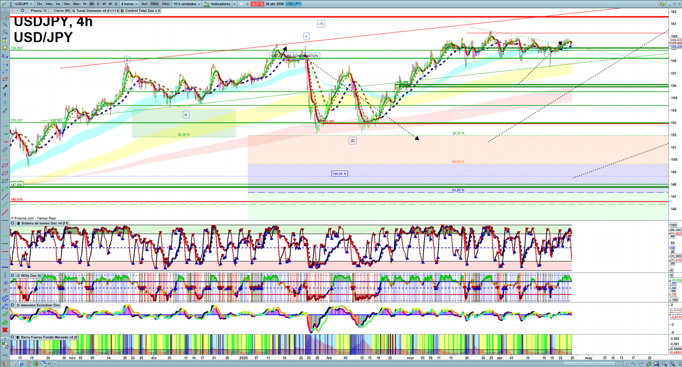Viewport: 682px width, 367px height.
Task: Click the candlestick chart style icon
Action: [x=5, y=4]
